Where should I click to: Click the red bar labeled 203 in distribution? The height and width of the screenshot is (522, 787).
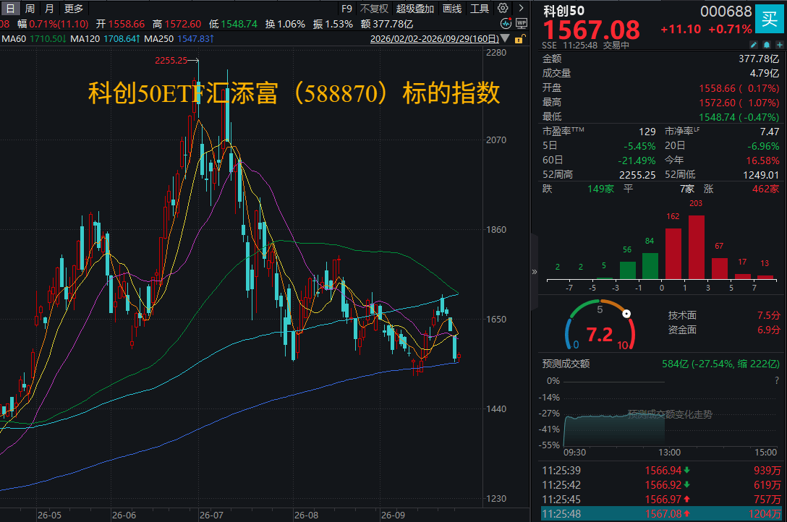[x=696, y=247]
